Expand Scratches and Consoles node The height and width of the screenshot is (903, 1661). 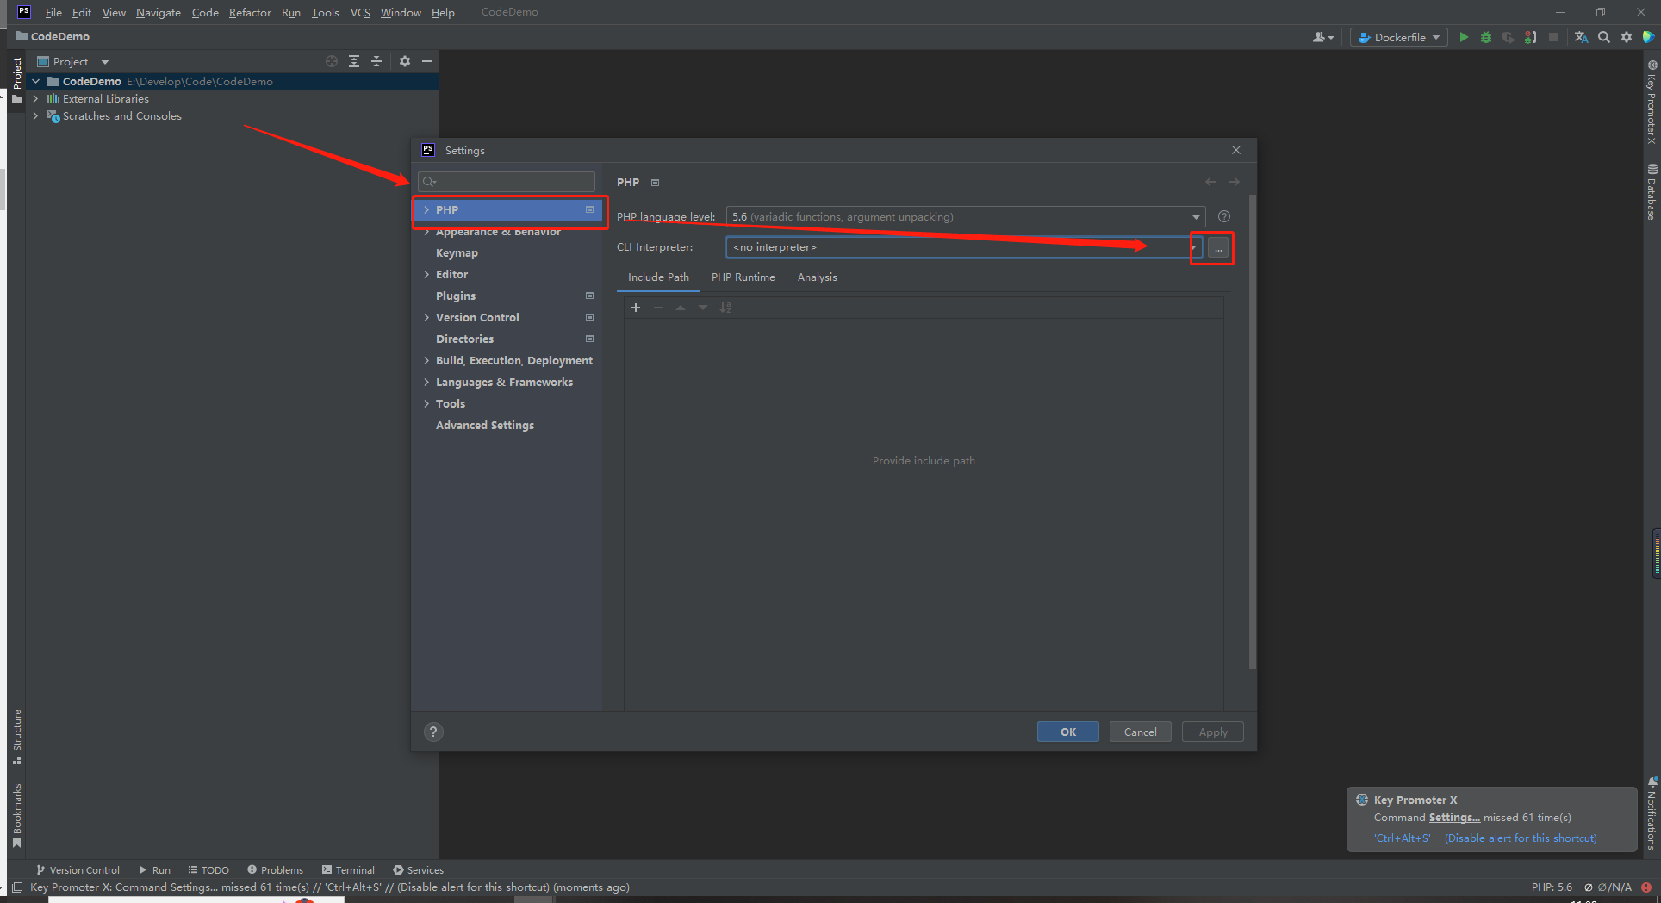(35, 115)
